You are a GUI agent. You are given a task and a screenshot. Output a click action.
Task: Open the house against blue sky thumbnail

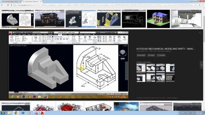tap(126, 106)
